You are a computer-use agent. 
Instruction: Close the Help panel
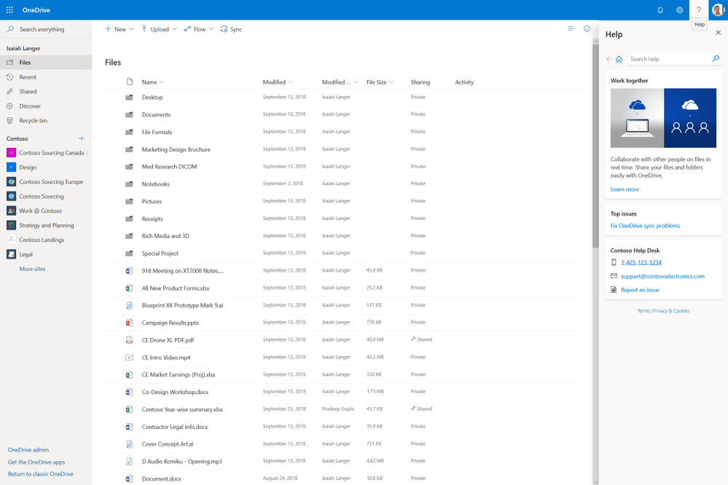tap(718, 33)
